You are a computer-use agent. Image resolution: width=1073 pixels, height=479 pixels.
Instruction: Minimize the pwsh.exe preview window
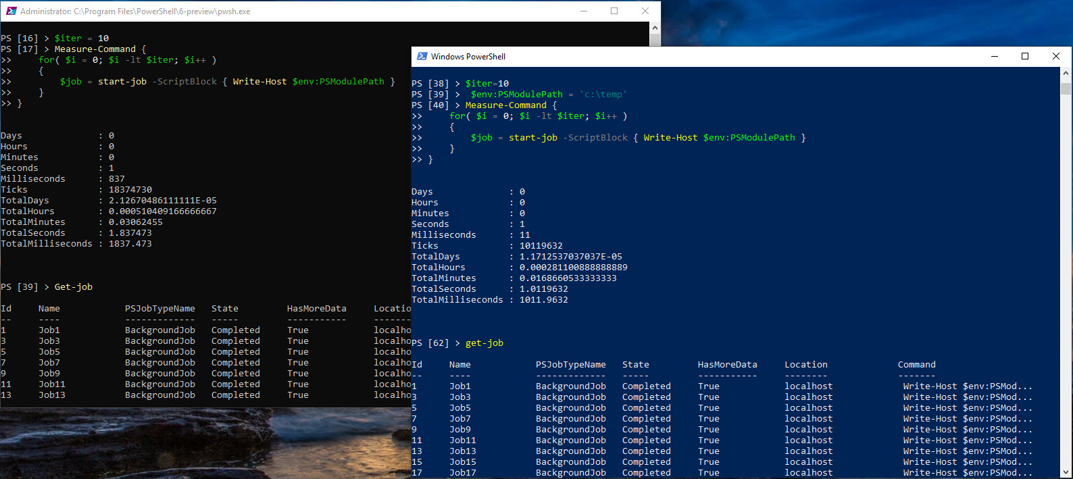(x=584, y=11)
